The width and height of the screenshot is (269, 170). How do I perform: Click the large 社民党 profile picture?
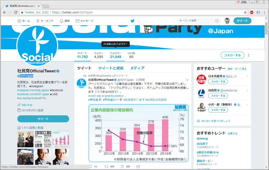coord(37,46)
